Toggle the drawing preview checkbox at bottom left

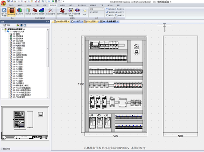point(2,149)
